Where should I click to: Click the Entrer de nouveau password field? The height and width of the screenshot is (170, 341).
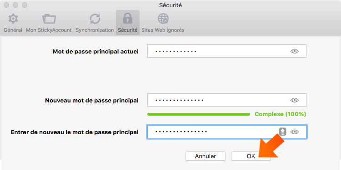(x=227, y=131)
